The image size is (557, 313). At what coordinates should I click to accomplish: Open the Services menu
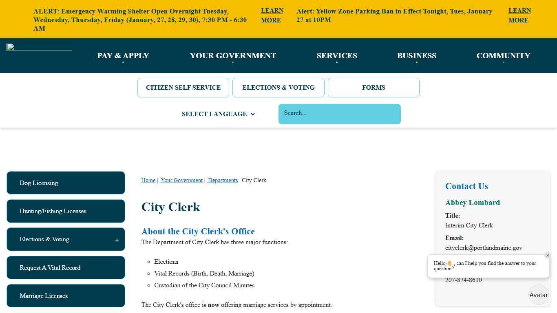pos(337,56)
